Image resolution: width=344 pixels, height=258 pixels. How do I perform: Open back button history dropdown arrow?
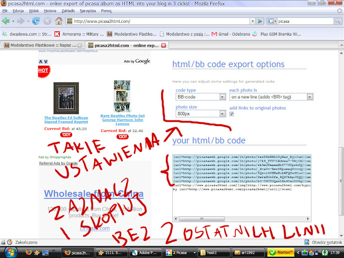click(13, 21)
